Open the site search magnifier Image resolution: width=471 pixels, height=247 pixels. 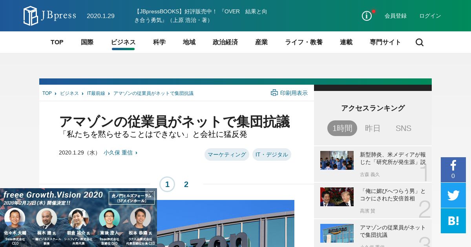pos(420,42)
